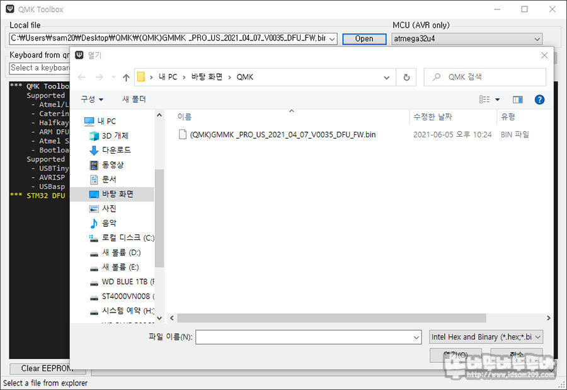Click the BIN 파일 type cell
The height and width of the screenshot is (390, 567).
[515, 135]
